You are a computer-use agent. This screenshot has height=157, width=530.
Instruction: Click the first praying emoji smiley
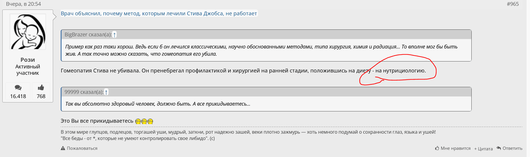click(x=138, y=122)
